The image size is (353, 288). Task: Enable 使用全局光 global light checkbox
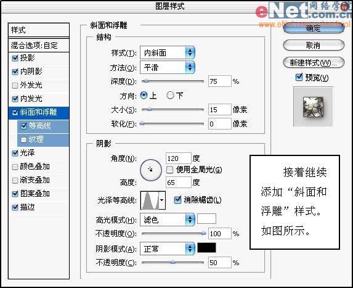170,170
